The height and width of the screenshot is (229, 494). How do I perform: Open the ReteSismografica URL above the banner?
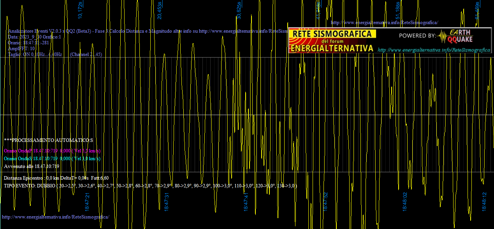(384, 23)
